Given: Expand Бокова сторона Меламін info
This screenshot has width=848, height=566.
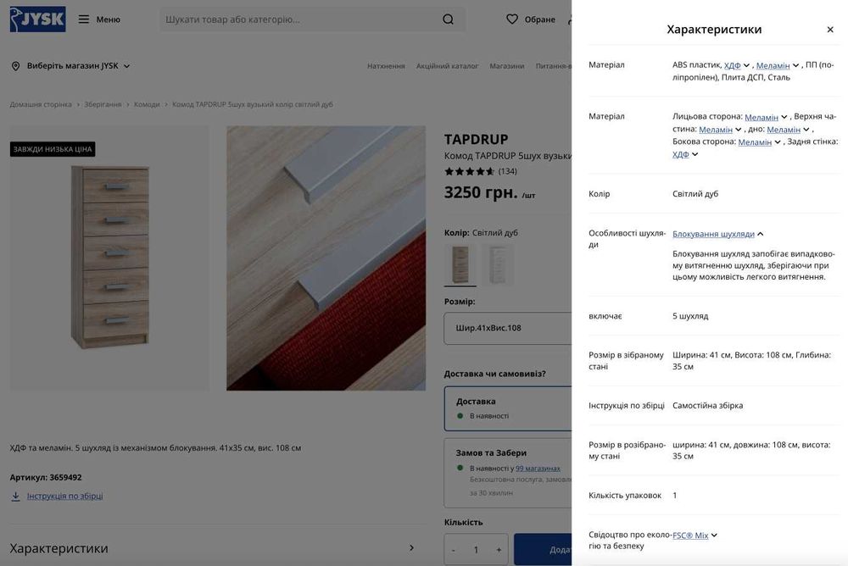Looking at the screenshot, I should 759,142.
